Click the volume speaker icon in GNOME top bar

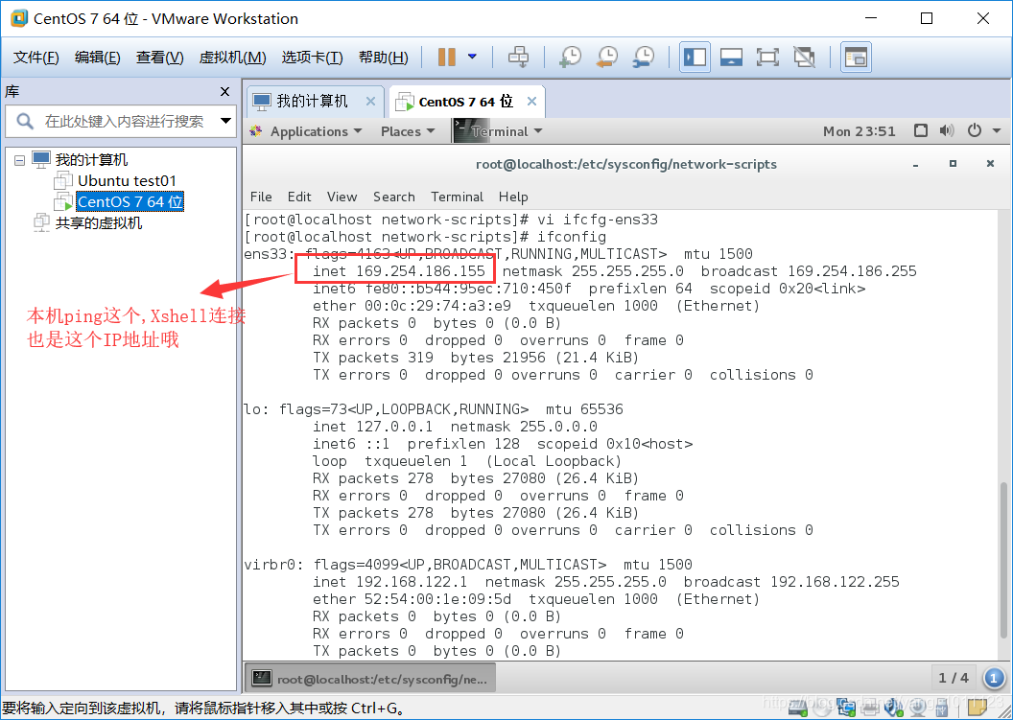(x=947, y=130)
